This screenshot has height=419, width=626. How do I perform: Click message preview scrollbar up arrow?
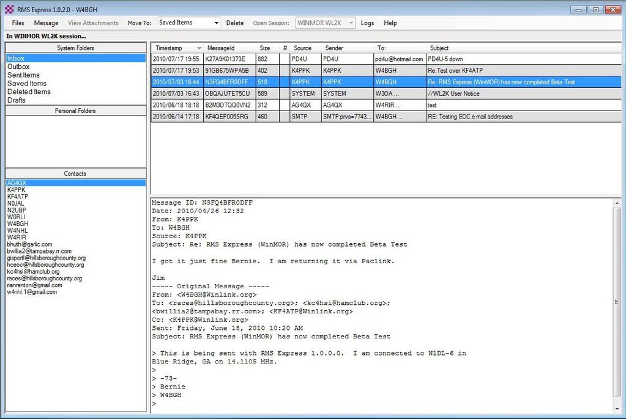pyautogui.click(x=617, y=203)
